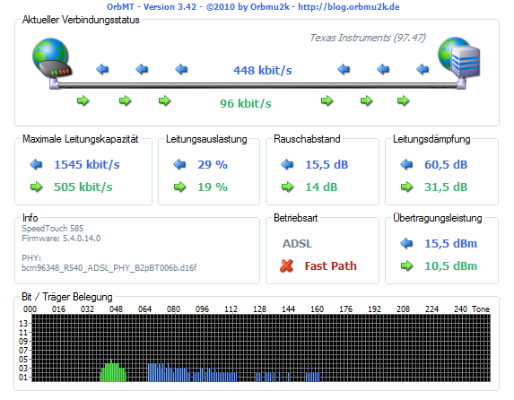Click blue bars near tone 160
The height and width of the screenshot is (400, 514).
coord(313,377)
